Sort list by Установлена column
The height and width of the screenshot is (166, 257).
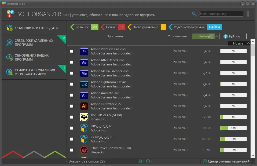(177, 36)
